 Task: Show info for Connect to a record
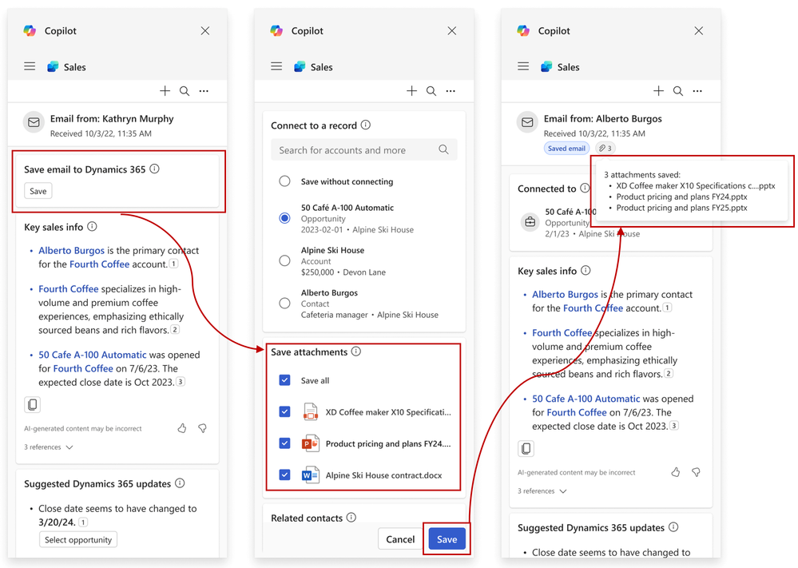click(x=365, y=125)
